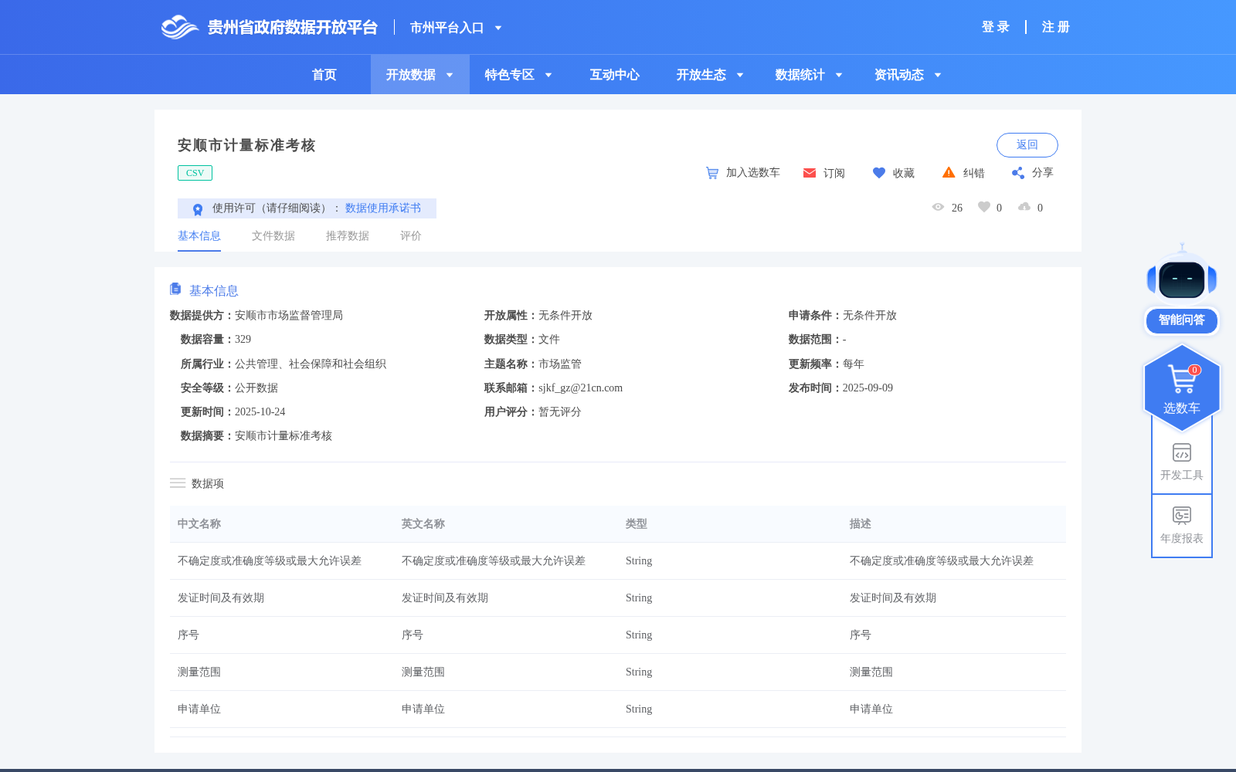Image resolution: width=1236 pixels, height=772 pixels.
Task: Click the 订阅 label
Action: click(834, 173)
